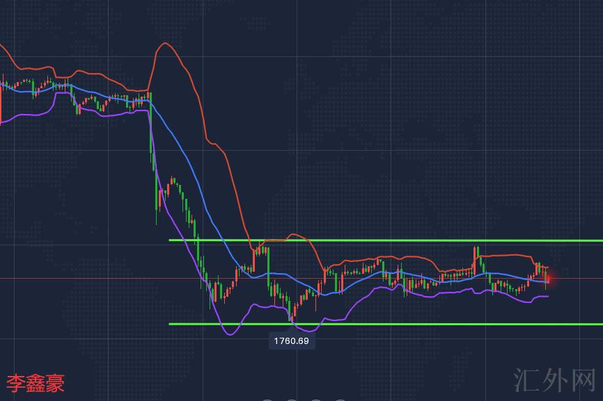This screenshot has height=401, width=603.
Task: Click the lowest candle above 1760.69 label
Action: (290, 310)
